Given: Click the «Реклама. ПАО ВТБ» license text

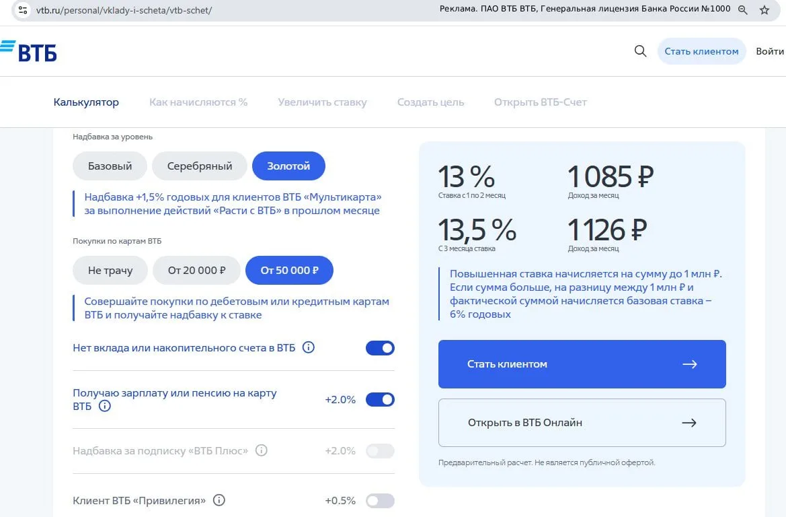Looking at the screenshot, I should [x=584, y=9].
